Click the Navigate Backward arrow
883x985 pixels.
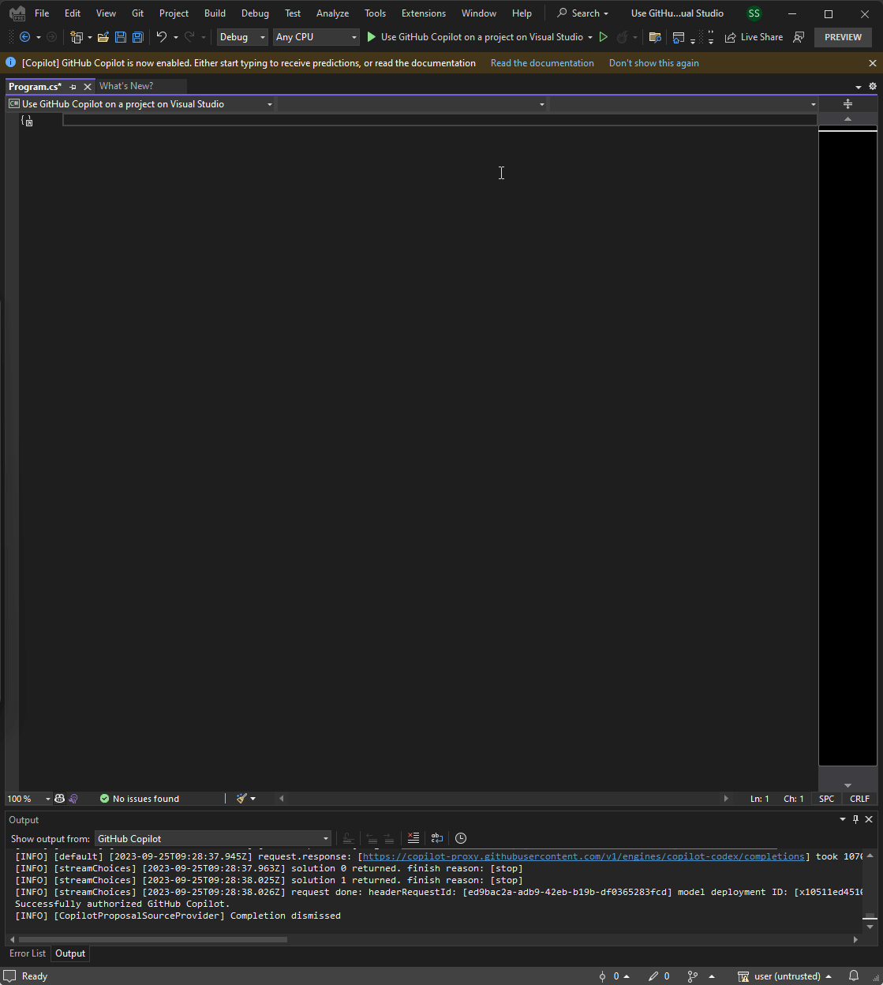(24, 37)
